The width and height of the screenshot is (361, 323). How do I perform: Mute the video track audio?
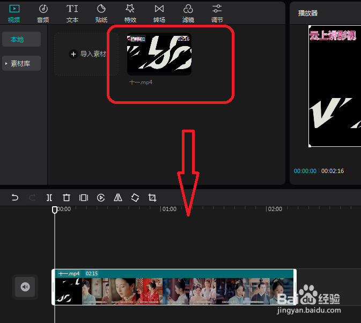tap(25, 287)
